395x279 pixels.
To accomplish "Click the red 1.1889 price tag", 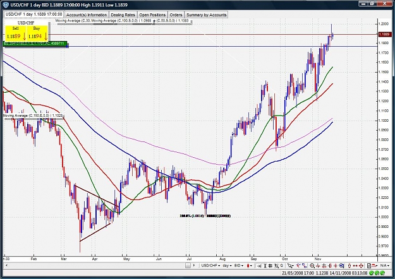I will [384, 35].
